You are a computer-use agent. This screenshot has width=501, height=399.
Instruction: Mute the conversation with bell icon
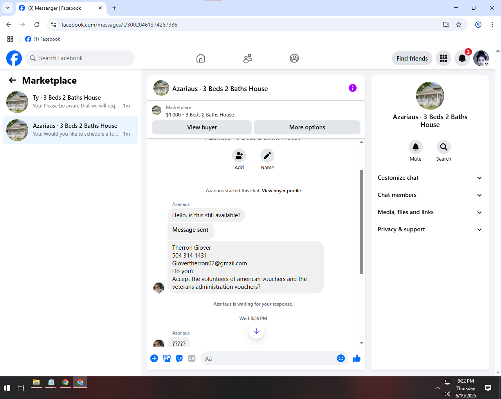pyautogui.click(x=416, y=147)
